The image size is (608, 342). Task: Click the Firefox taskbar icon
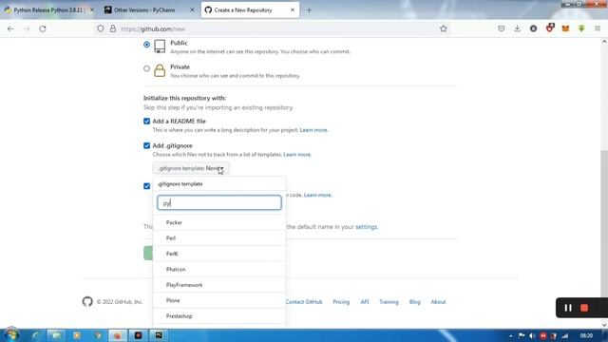(x=118, y=335)
